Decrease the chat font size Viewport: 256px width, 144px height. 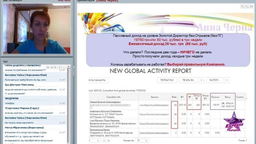[64, 68]
